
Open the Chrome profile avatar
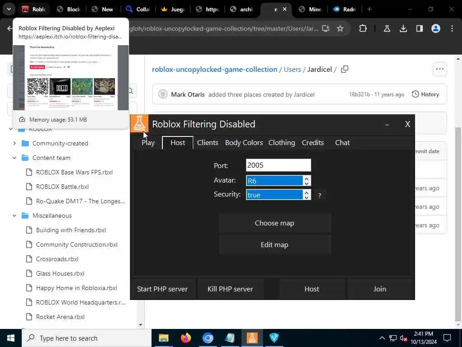[436, 28]
